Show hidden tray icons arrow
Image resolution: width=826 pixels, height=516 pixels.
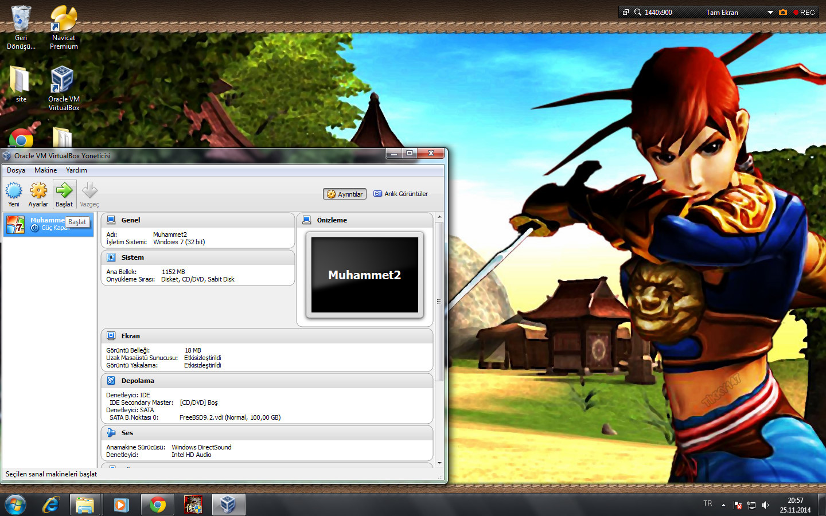click(723, 505)
